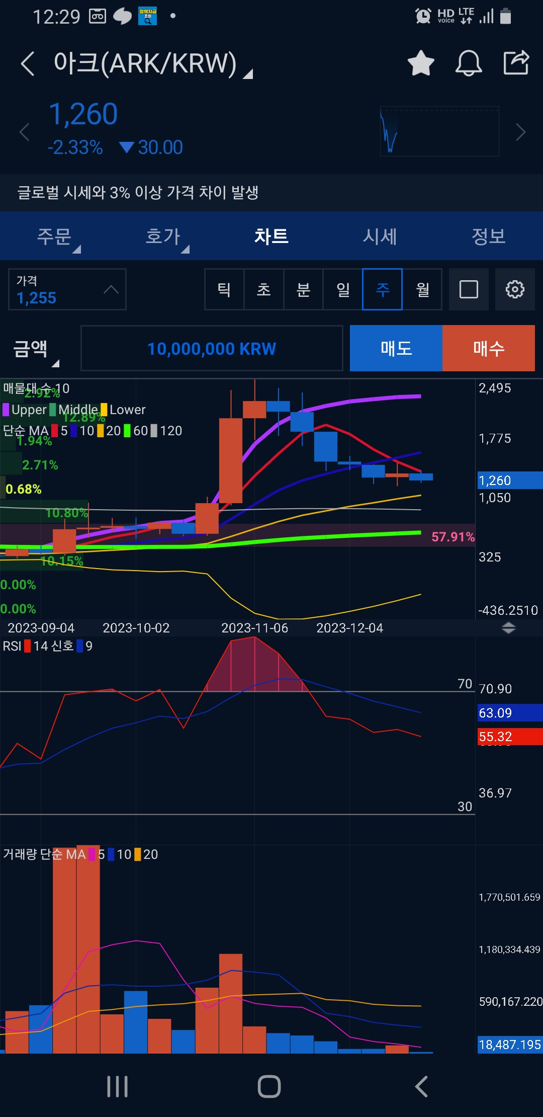Open the 금액 order type dropdown
543x1117 pixels.
tap(36, 349)
